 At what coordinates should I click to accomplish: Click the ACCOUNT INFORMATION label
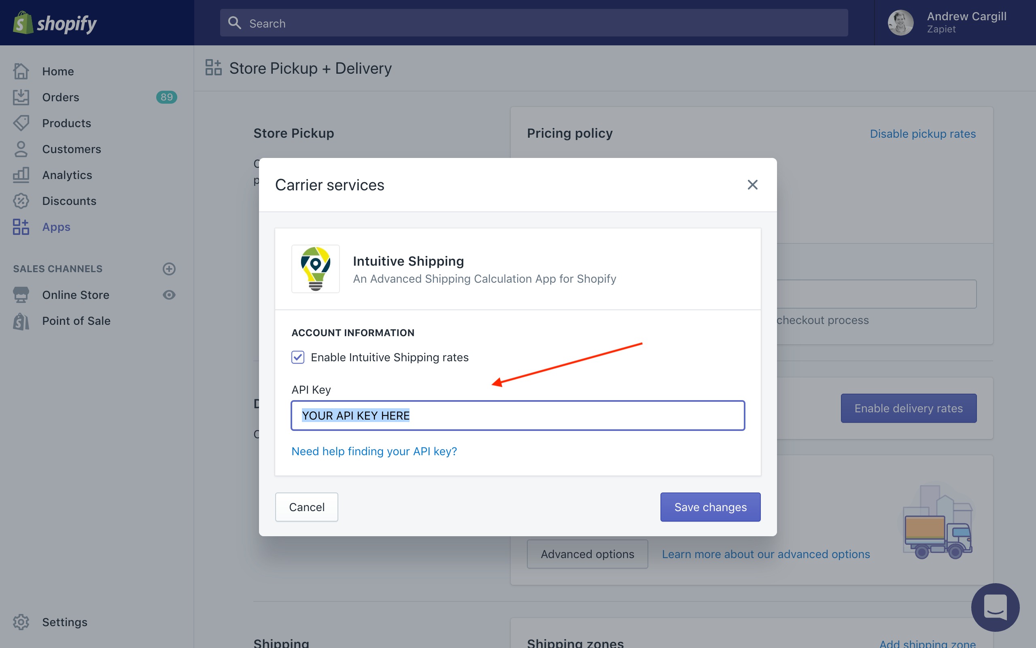[x=353, y=333]
